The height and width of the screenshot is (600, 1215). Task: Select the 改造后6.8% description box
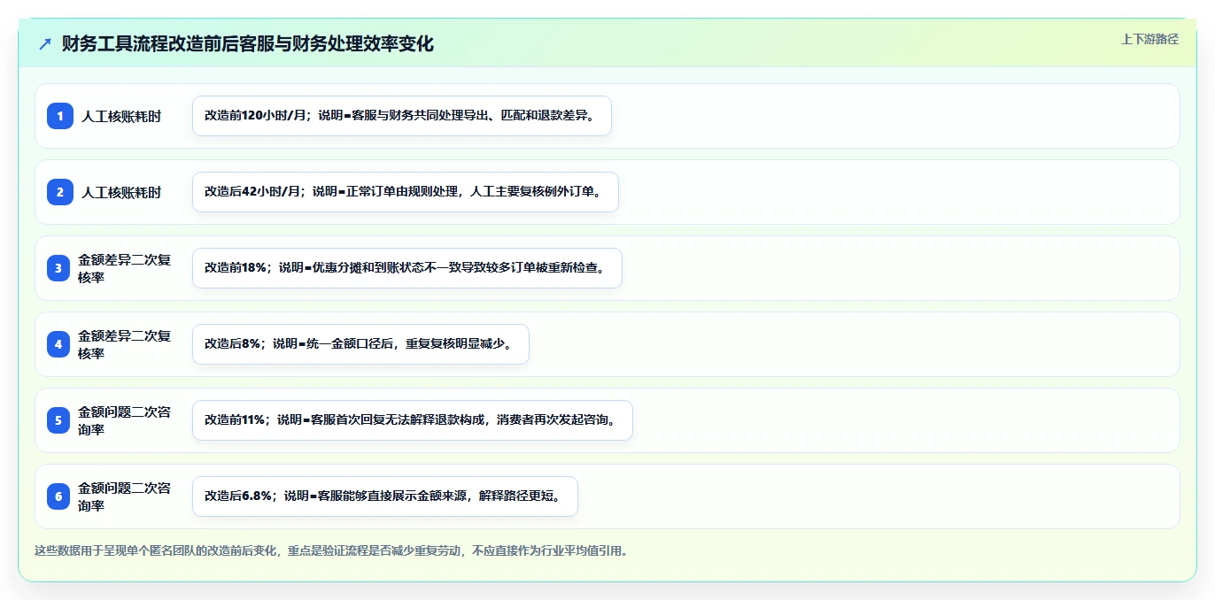point(385,496)
